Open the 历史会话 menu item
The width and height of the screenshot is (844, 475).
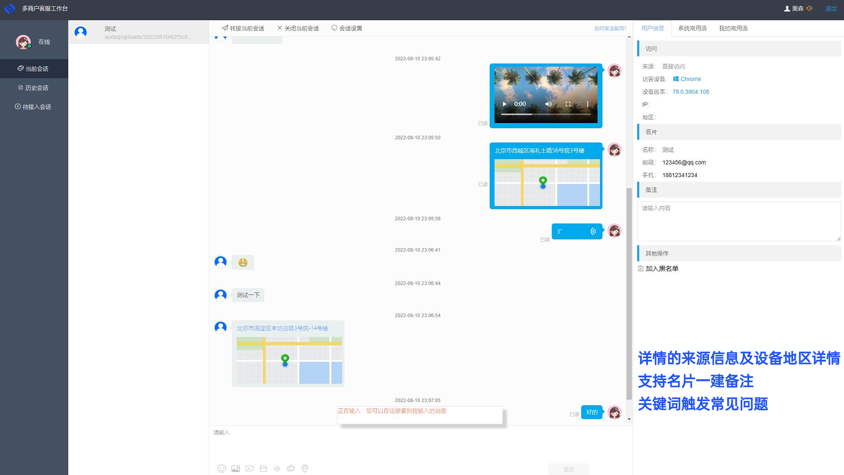pos(34,88)
